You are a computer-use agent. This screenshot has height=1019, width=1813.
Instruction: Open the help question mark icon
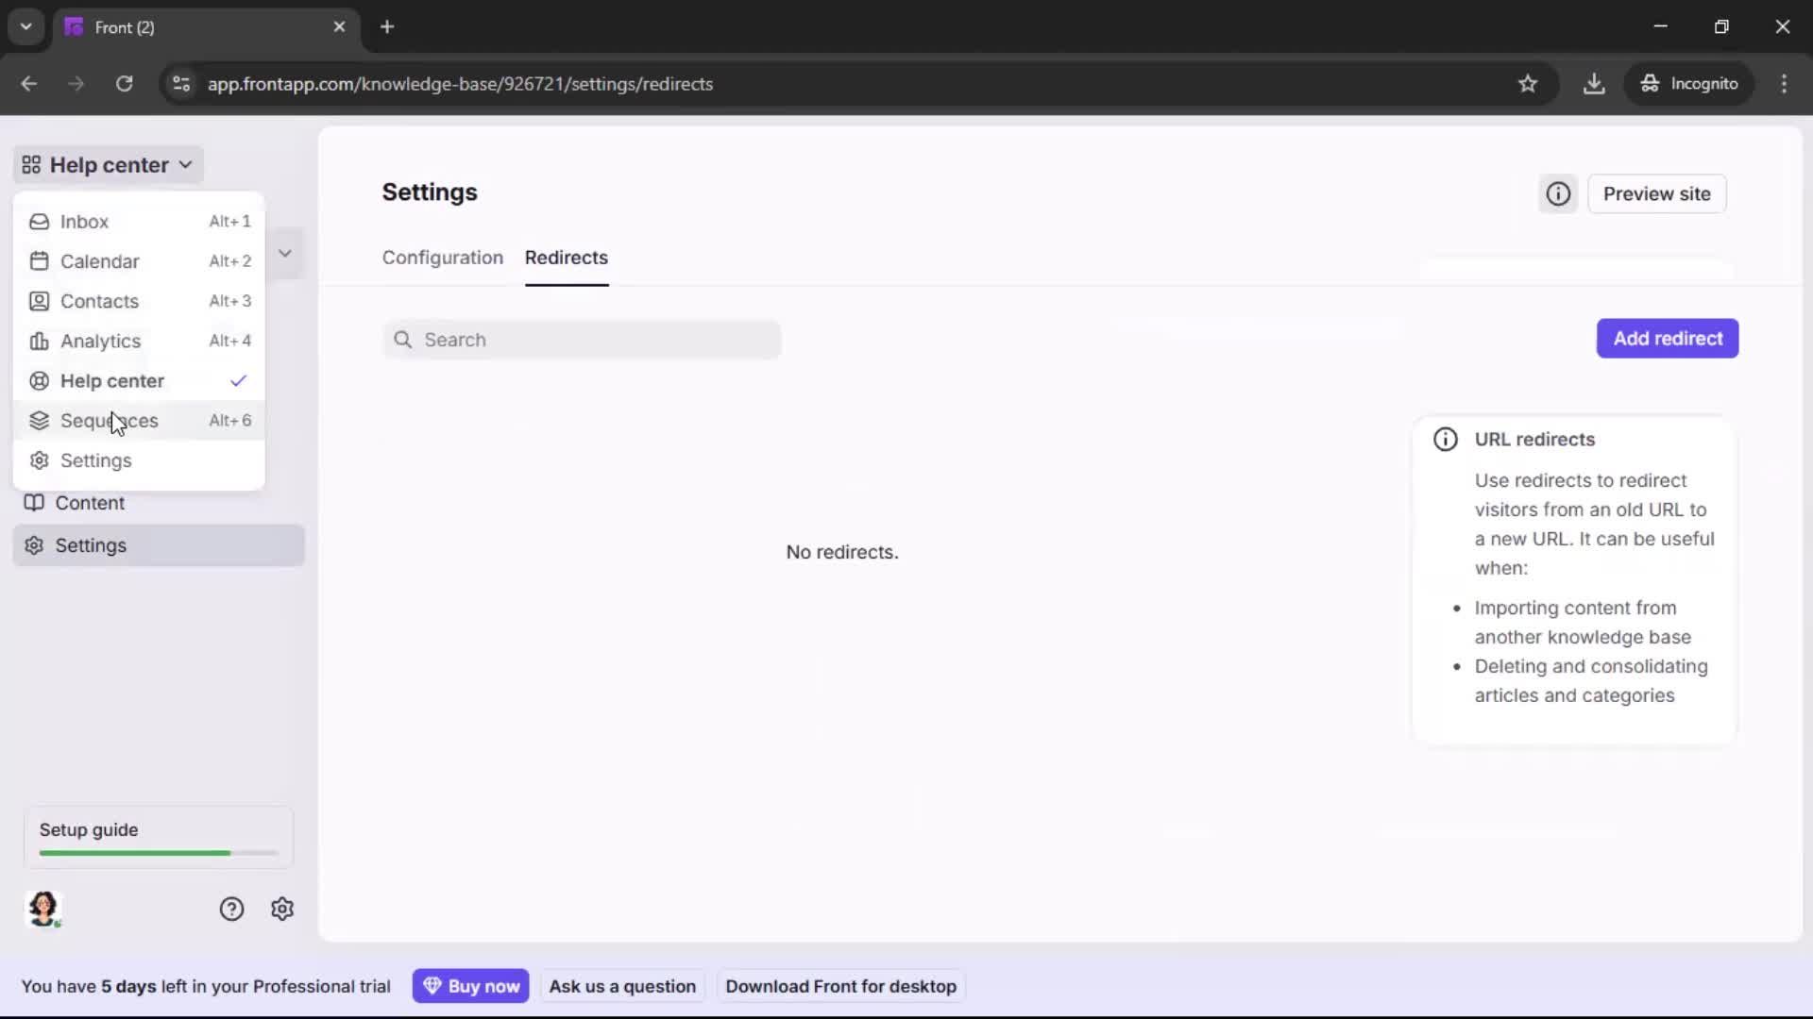click(231, 909)
